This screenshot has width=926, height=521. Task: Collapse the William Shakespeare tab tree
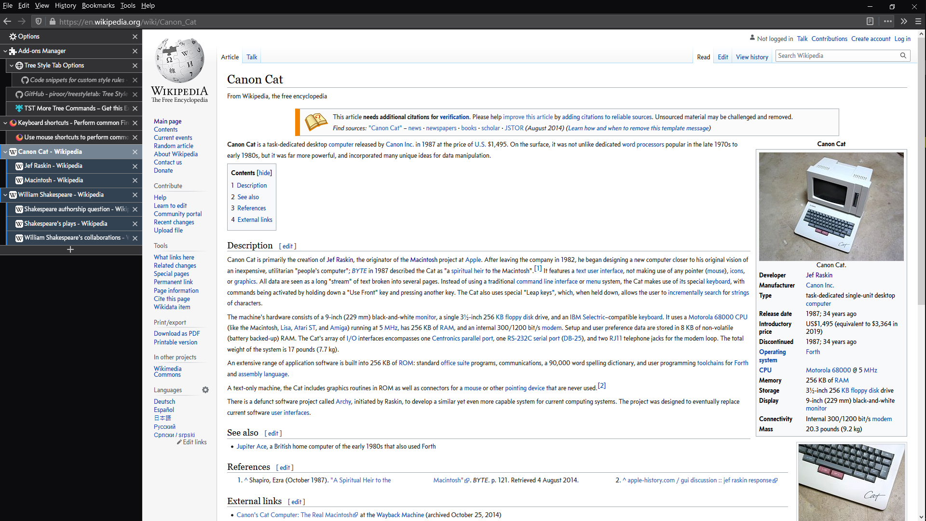click(5, 194)
